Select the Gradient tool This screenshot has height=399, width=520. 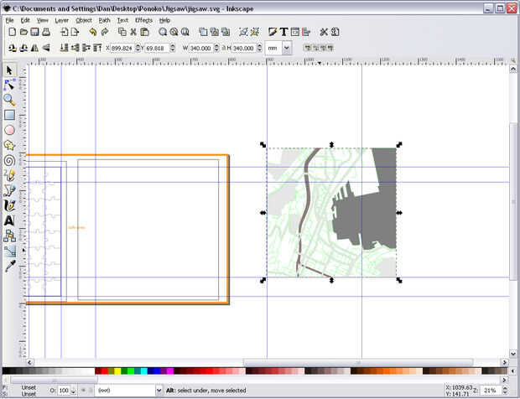click(x=9, y=251)
